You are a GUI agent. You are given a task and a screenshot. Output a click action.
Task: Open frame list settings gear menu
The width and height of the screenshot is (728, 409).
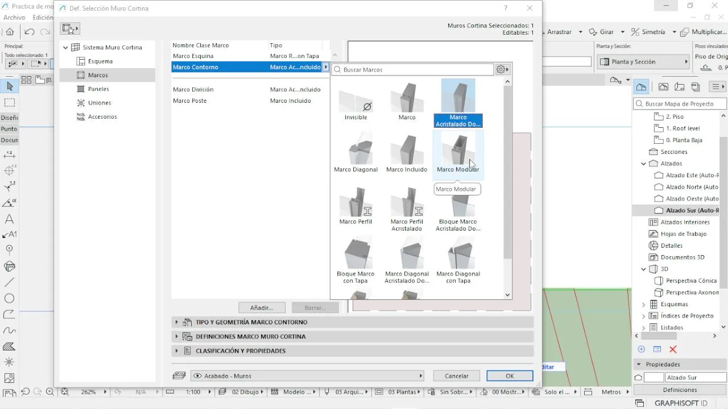(502, 69)
